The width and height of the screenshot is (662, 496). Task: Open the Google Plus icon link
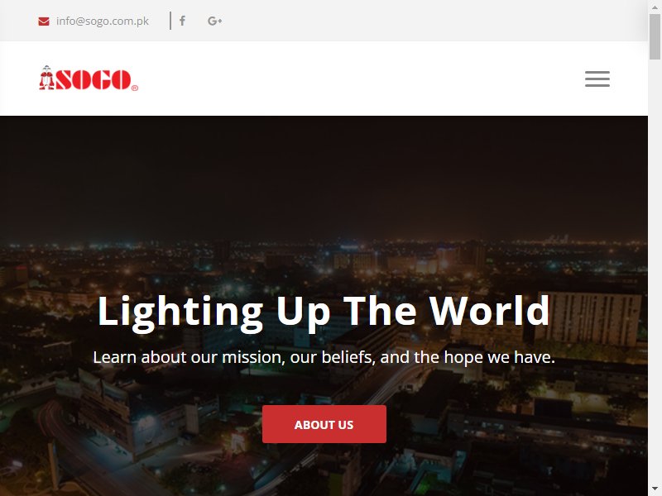(215, 21)
